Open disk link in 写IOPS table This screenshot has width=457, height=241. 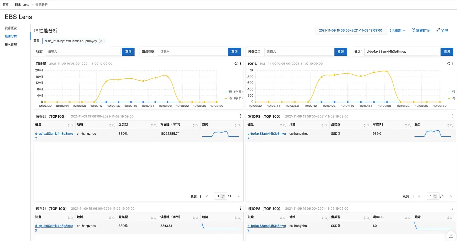[x=267, y=135]
